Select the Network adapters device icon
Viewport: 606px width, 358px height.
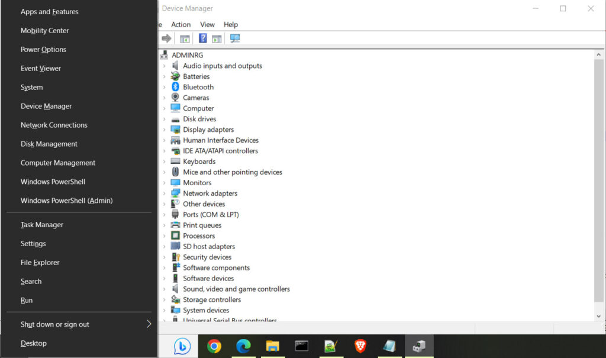pyautogui.click(x=175, y=193)
